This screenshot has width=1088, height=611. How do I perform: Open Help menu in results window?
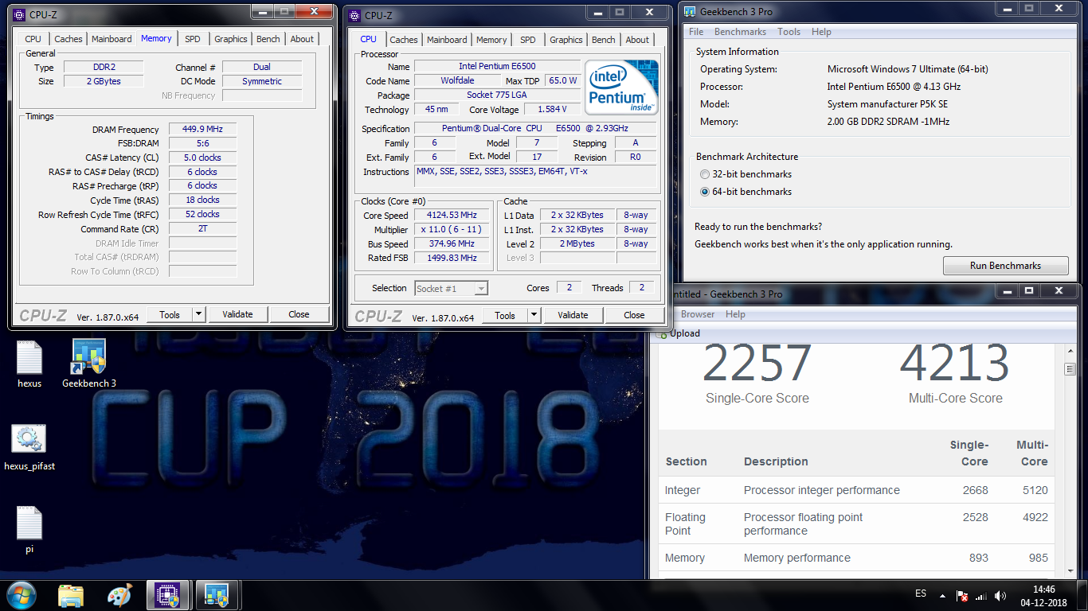[x=735, y=314]
